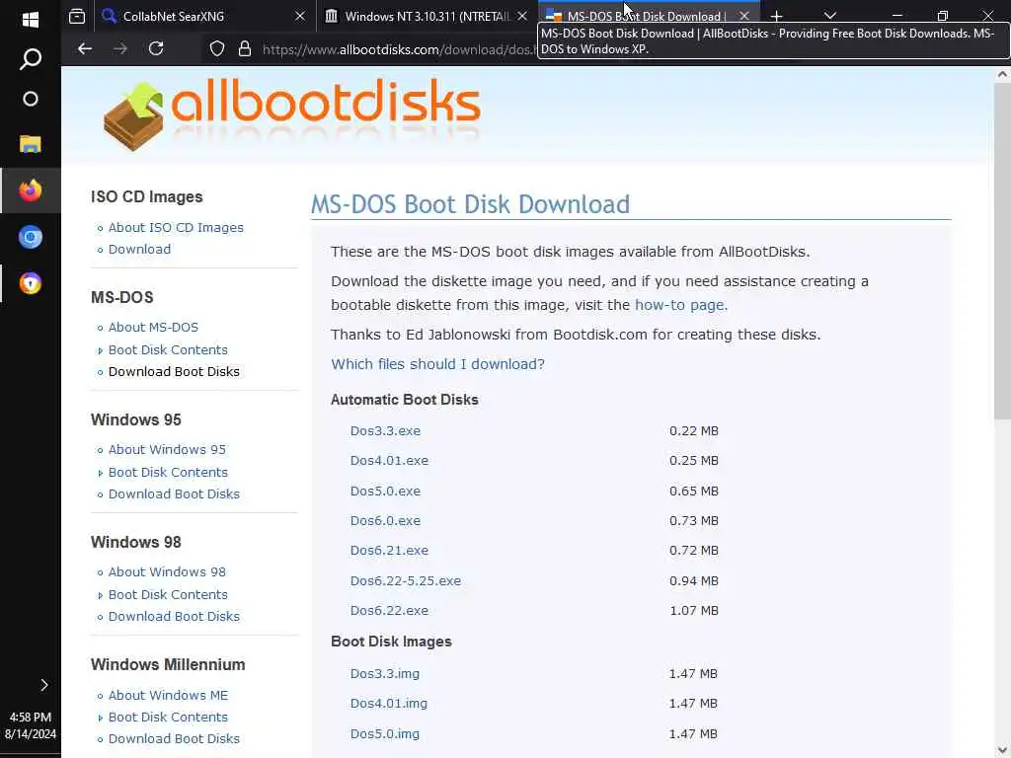Click the vertical scrollbar thumb
Screen dimensions: 1011x758
pyautogui.click(x=1002, y=252)
